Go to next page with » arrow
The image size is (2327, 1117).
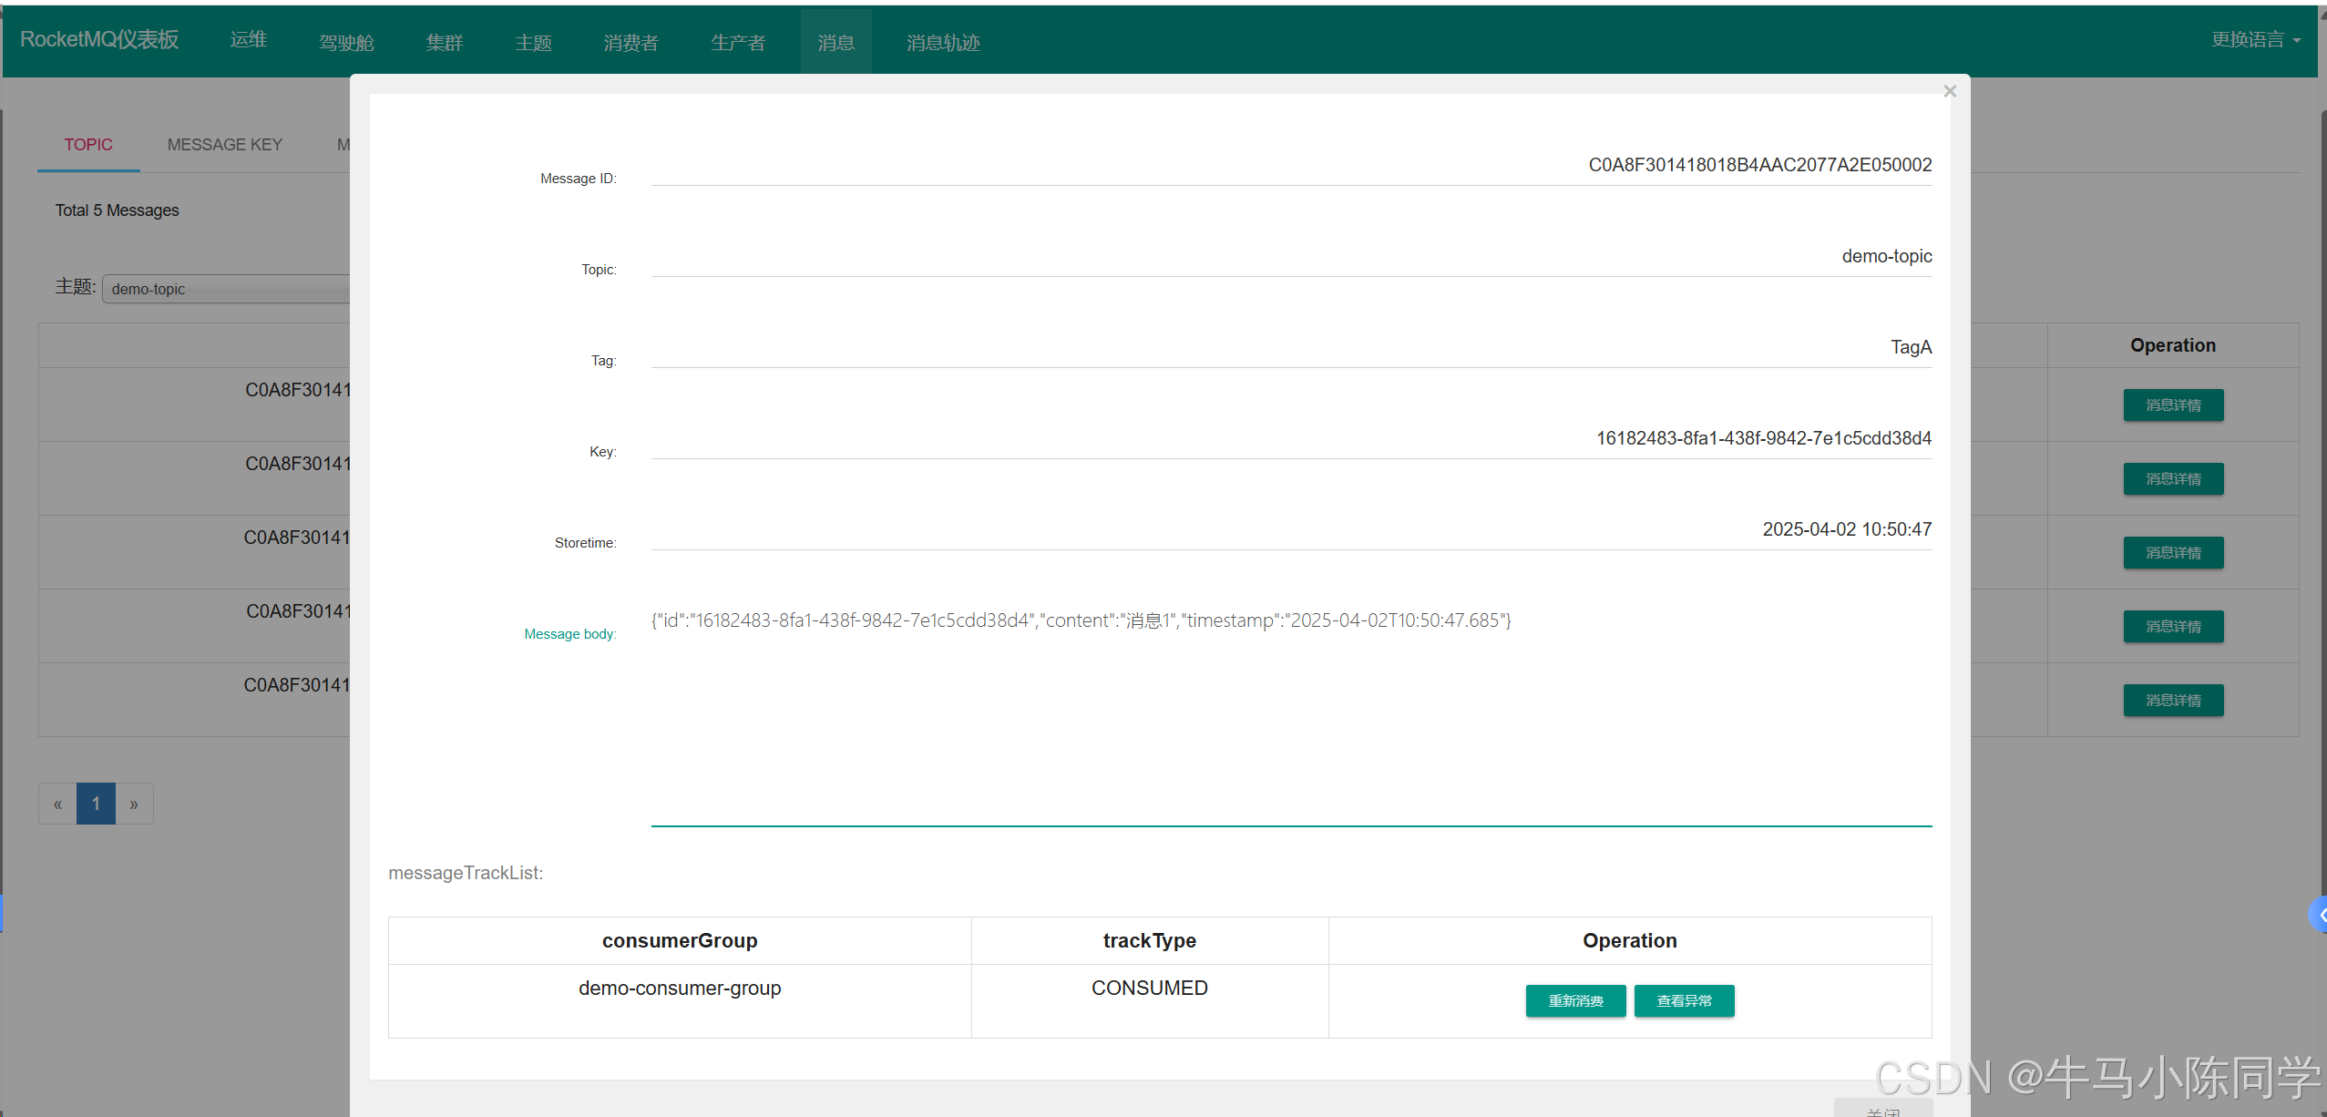134,804
